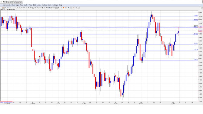Set time scale to 10 minutes
203x114 pixels.
pyautogui.click(x=17, y=8)
